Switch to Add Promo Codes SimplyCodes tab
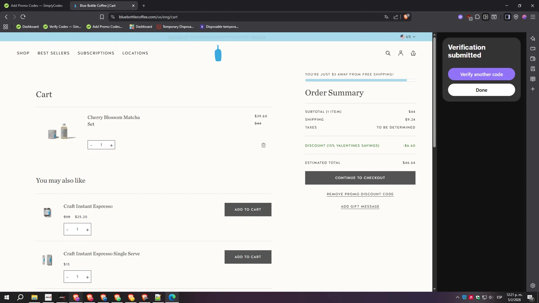 point(33,6)
